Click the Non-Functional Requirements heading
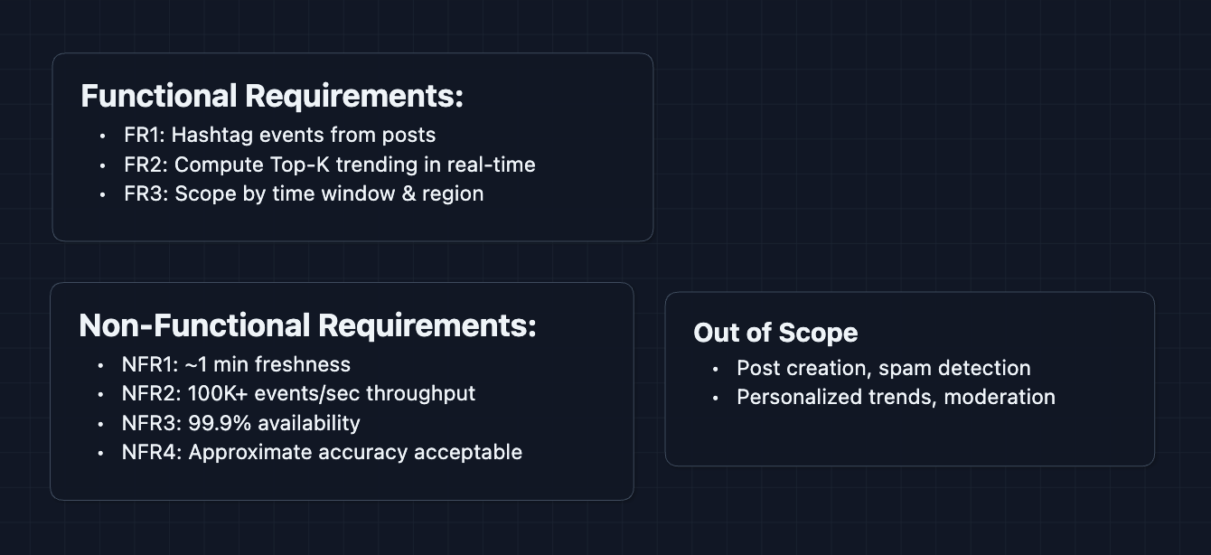 click(307, 325)
